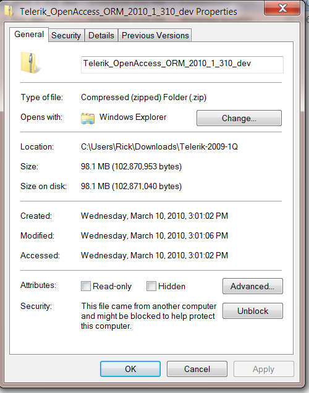Viewport: 309px width, 393px height.
Task: Open Advanced... attributes settings
Action: pos(253,286)
